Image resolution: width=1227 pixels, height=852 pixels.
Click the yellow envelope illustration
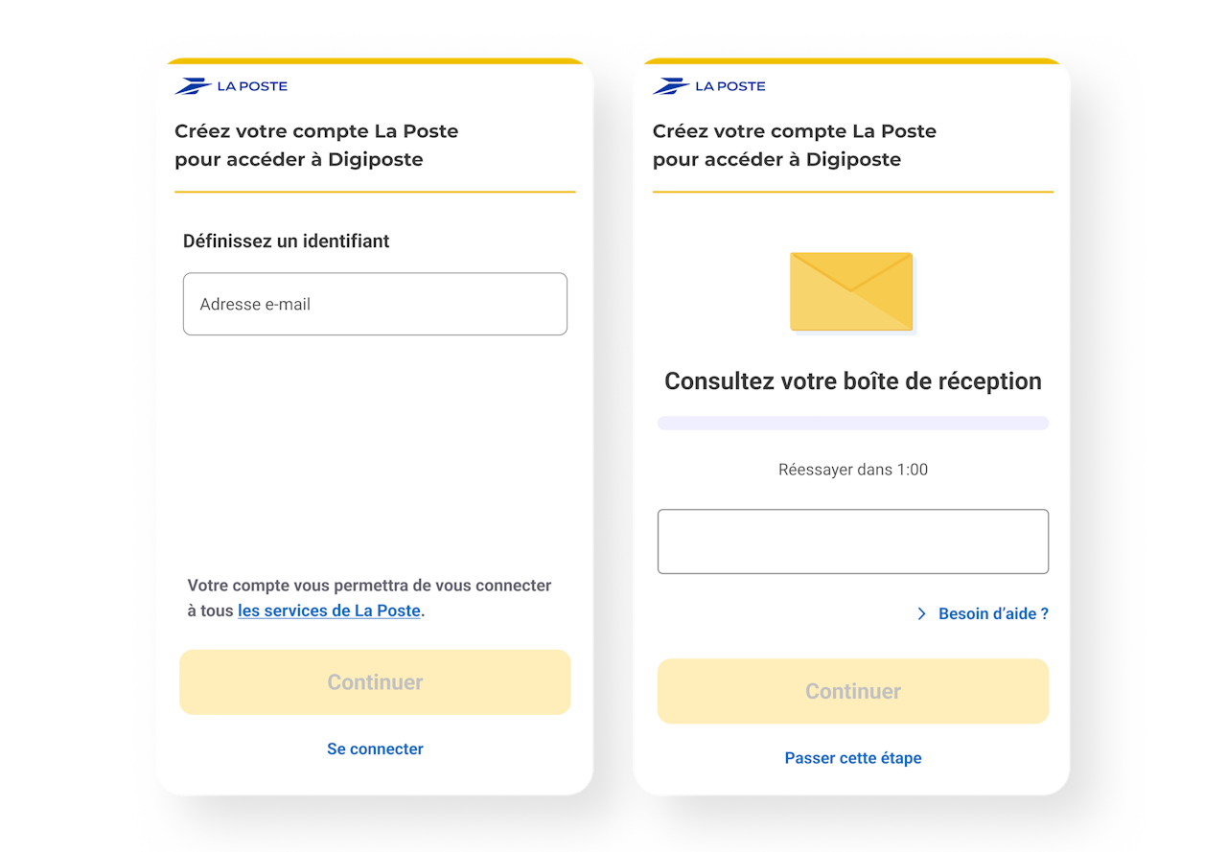(853, 293)
